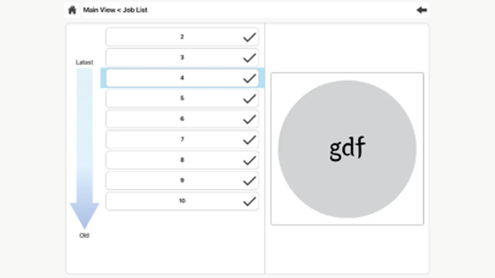This screenshot has width=495, height=278.
Task: Click the gdf circular job preview
Action: [347, 149]
